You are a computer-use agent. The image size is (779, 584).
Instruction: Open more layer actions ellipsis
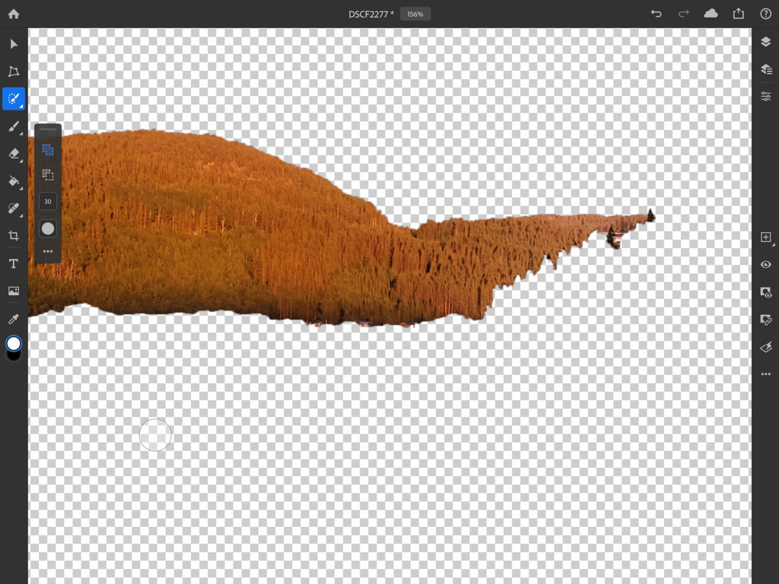tap(766, 374)
